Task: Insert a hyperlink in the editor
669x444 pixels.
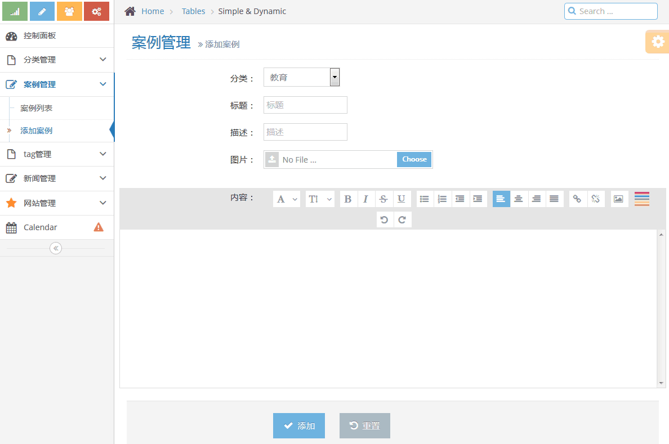Action: [577, 199]
